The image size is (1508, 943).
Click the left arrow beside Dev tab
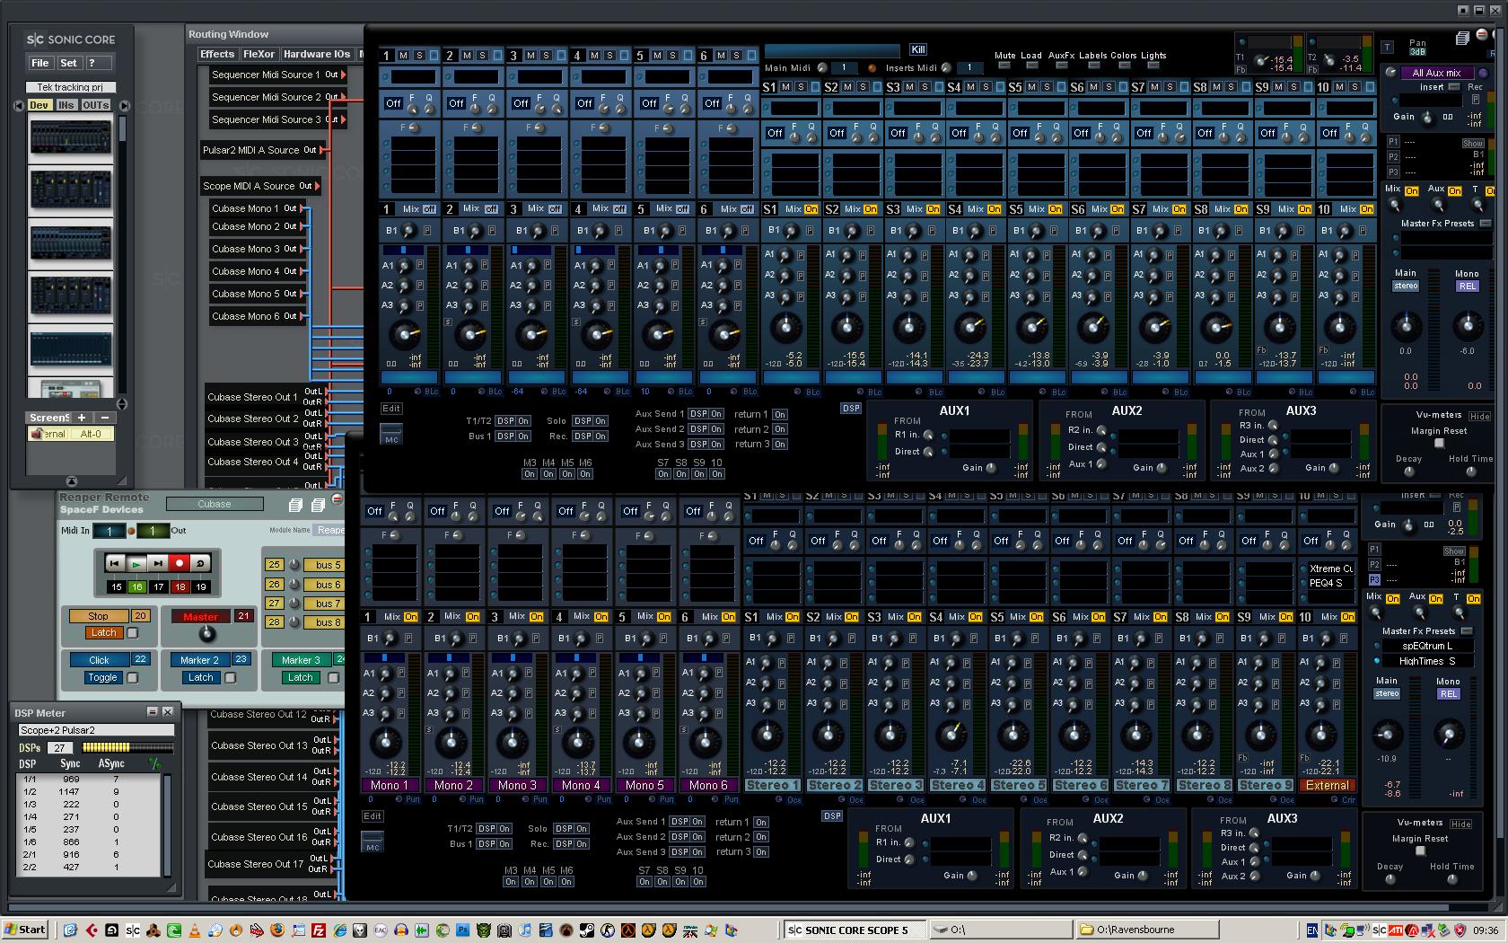click(x=18, y=105)
